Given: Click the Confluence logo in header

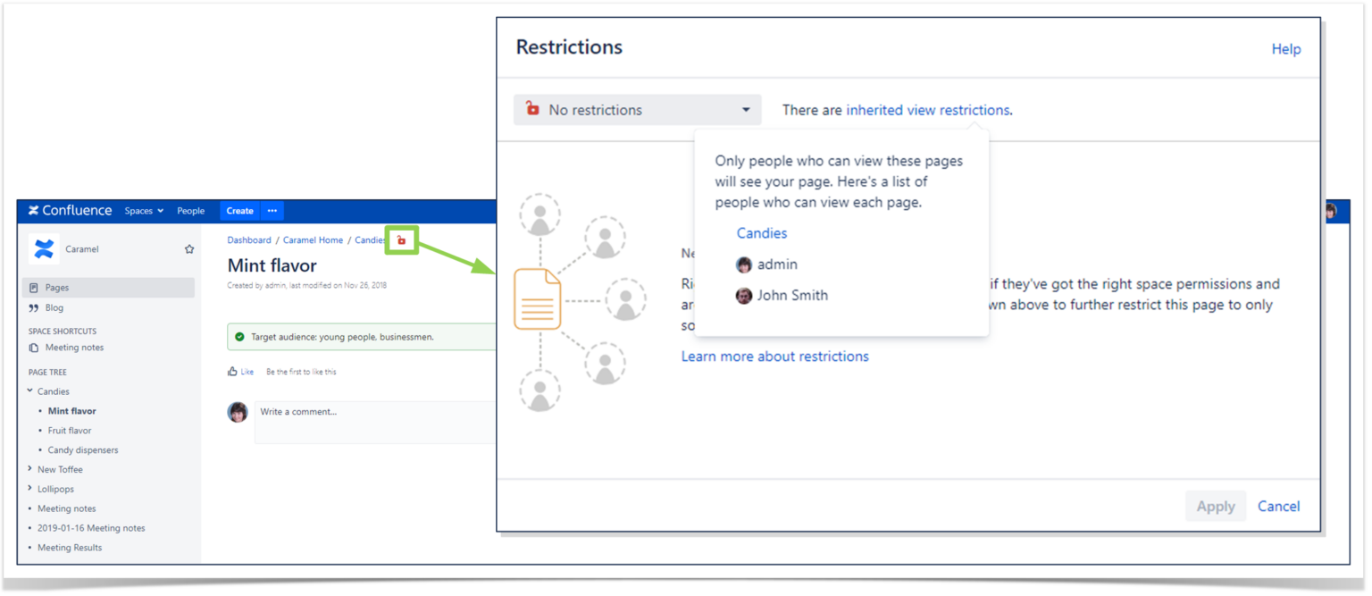Looking at the screenshot, I should click(x=70, y=211).
